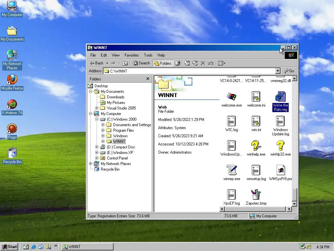Viewport: 334px width, 251px height.
Task: Click the Delete (X) toolbar icon
Action: [203, 63]
